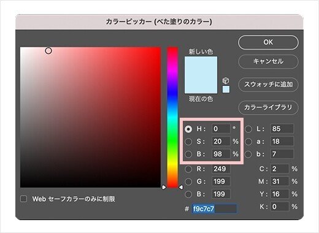The width and height of the screenshot is (319, 233).
Task: Click the OK button
Action: (268, 42)
